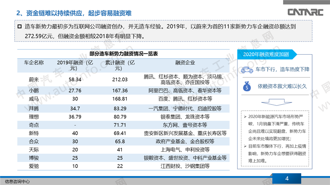Select company name 理想
This screenshot has height=185, width=330.
click(34, 117)
